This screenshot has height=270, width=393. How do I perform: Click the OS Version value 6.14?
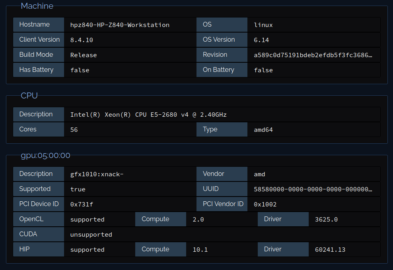tap(261, 40)
